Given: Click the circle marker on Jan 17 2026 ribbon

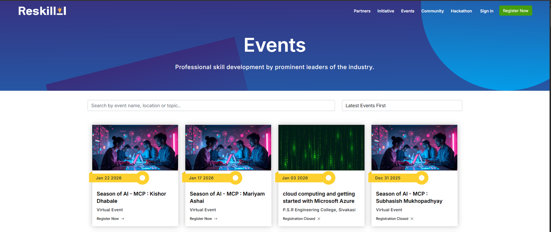Looking at the screenshot, I should pyautogui.click(x=236, y=178).
